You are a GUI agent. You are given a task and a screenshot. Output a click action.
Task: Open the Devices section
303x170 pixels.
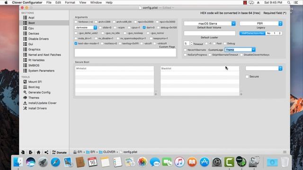34,34
